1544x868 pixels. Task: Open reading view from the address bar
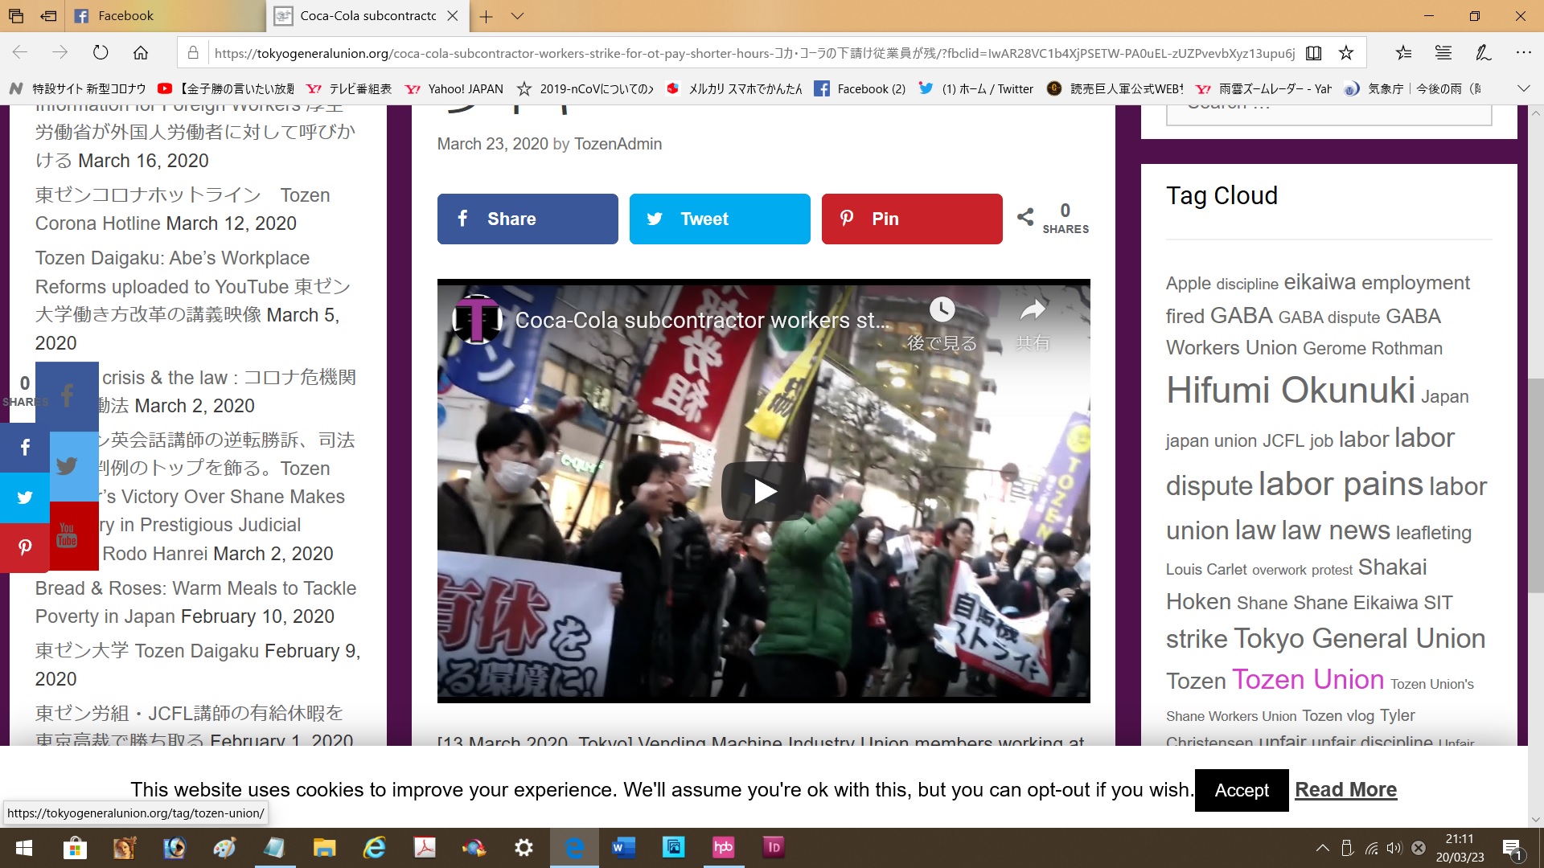click(1313, 53)
